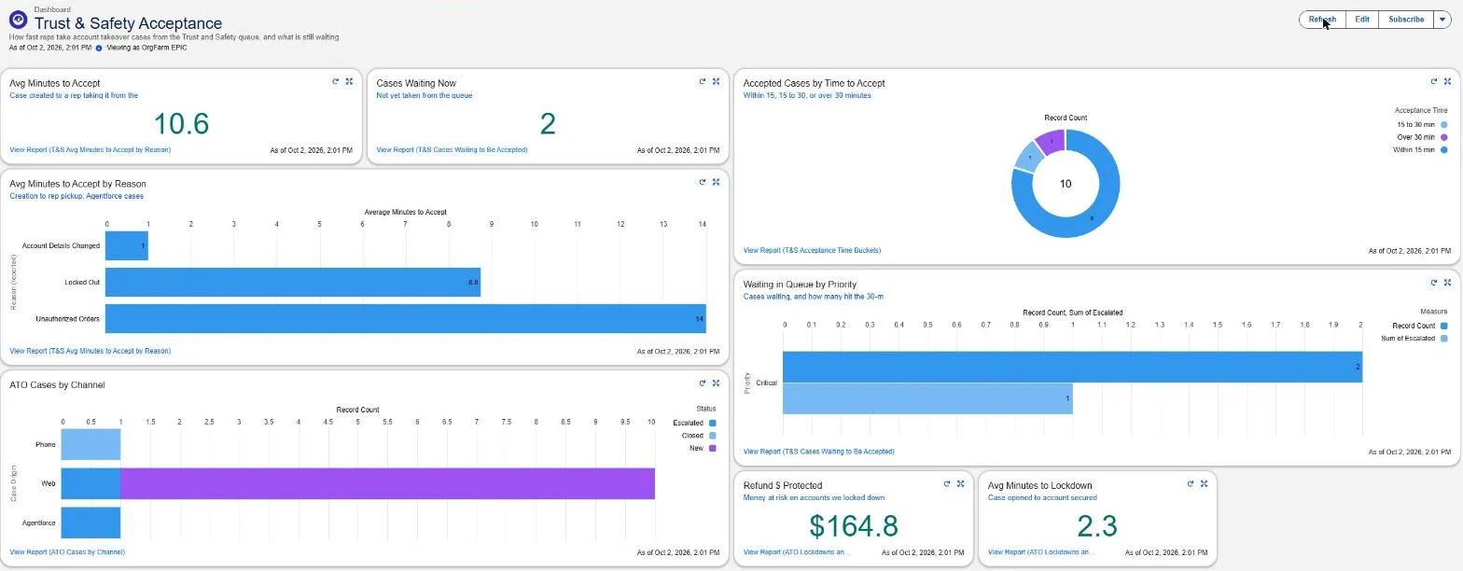The width and height of the screenshot is (1463, 571).
Task: Refresh Accepted Cases by Time to Accept widget
Action: click(x=1433, y=81)
